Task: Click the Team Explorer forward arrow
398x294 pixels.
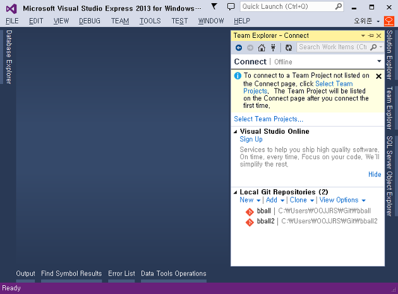Action: [x=250, y=48]
